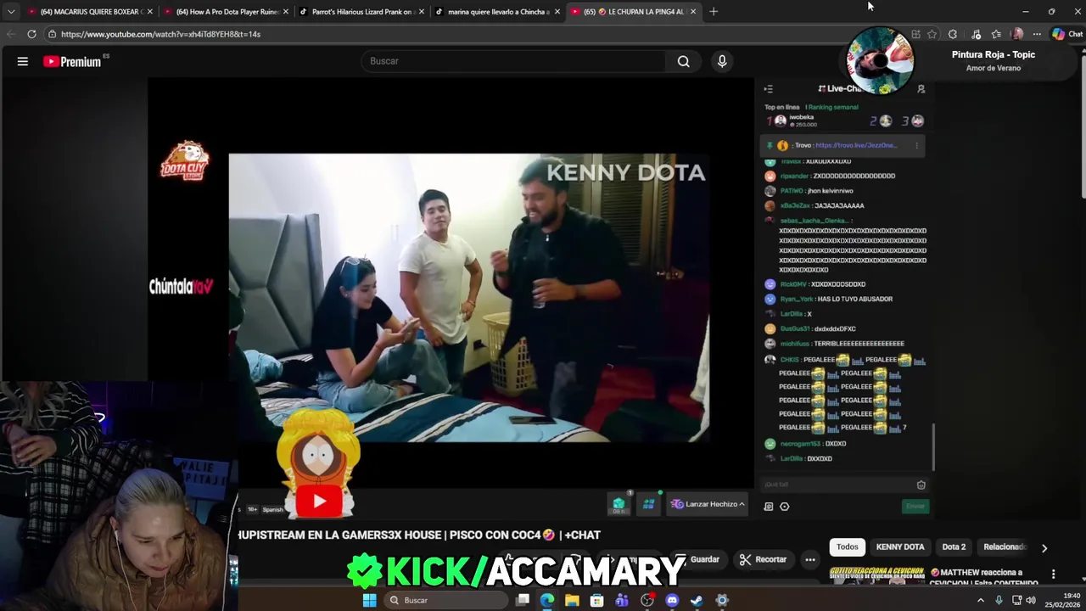The width and height of the screenshot is (1086, 611).
Task: Switch to MACARIUS QUIERE BOXEAR tab
Action: [x=89, y=12]
